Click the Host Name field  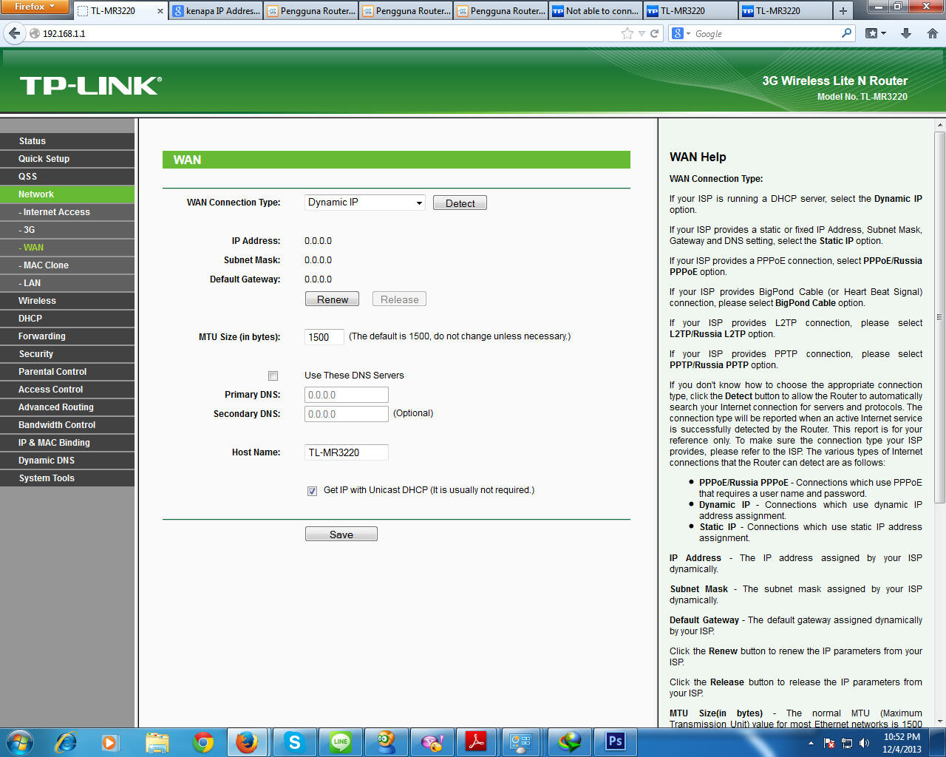click(x=347, y=452)
